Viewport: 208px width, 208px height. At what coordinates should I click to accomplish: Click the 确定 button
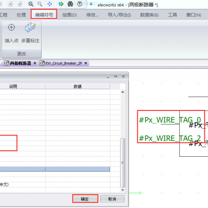85,199
